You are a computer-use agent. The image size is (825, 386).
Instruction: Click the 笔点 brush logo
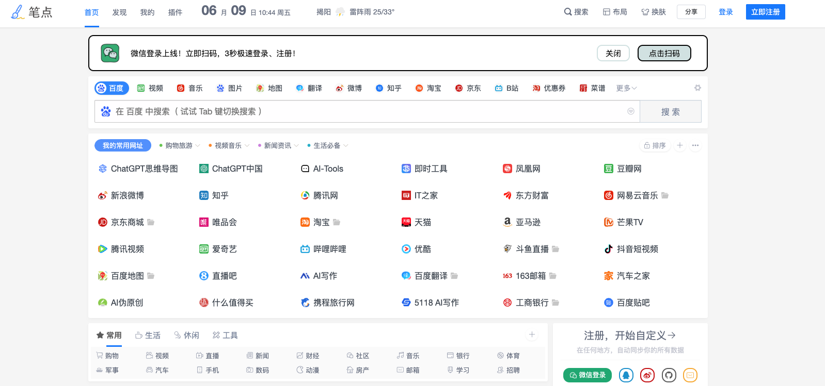pyautogui.click(x=31, y=12)
